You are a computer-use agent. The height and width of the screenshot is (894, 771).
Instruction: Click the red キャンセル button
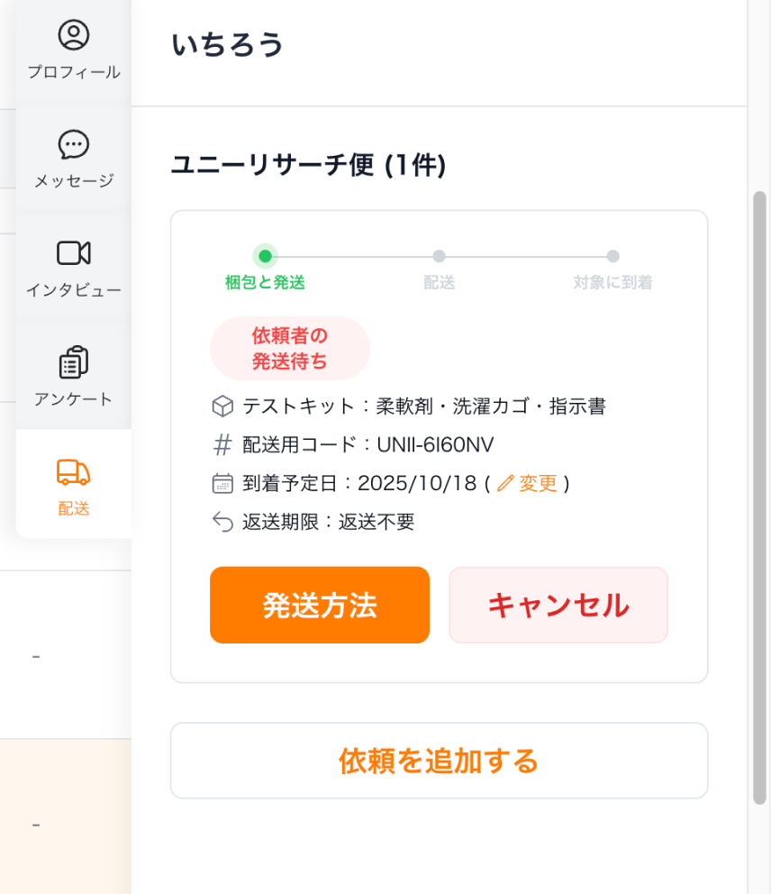click(x=558, y=605)
